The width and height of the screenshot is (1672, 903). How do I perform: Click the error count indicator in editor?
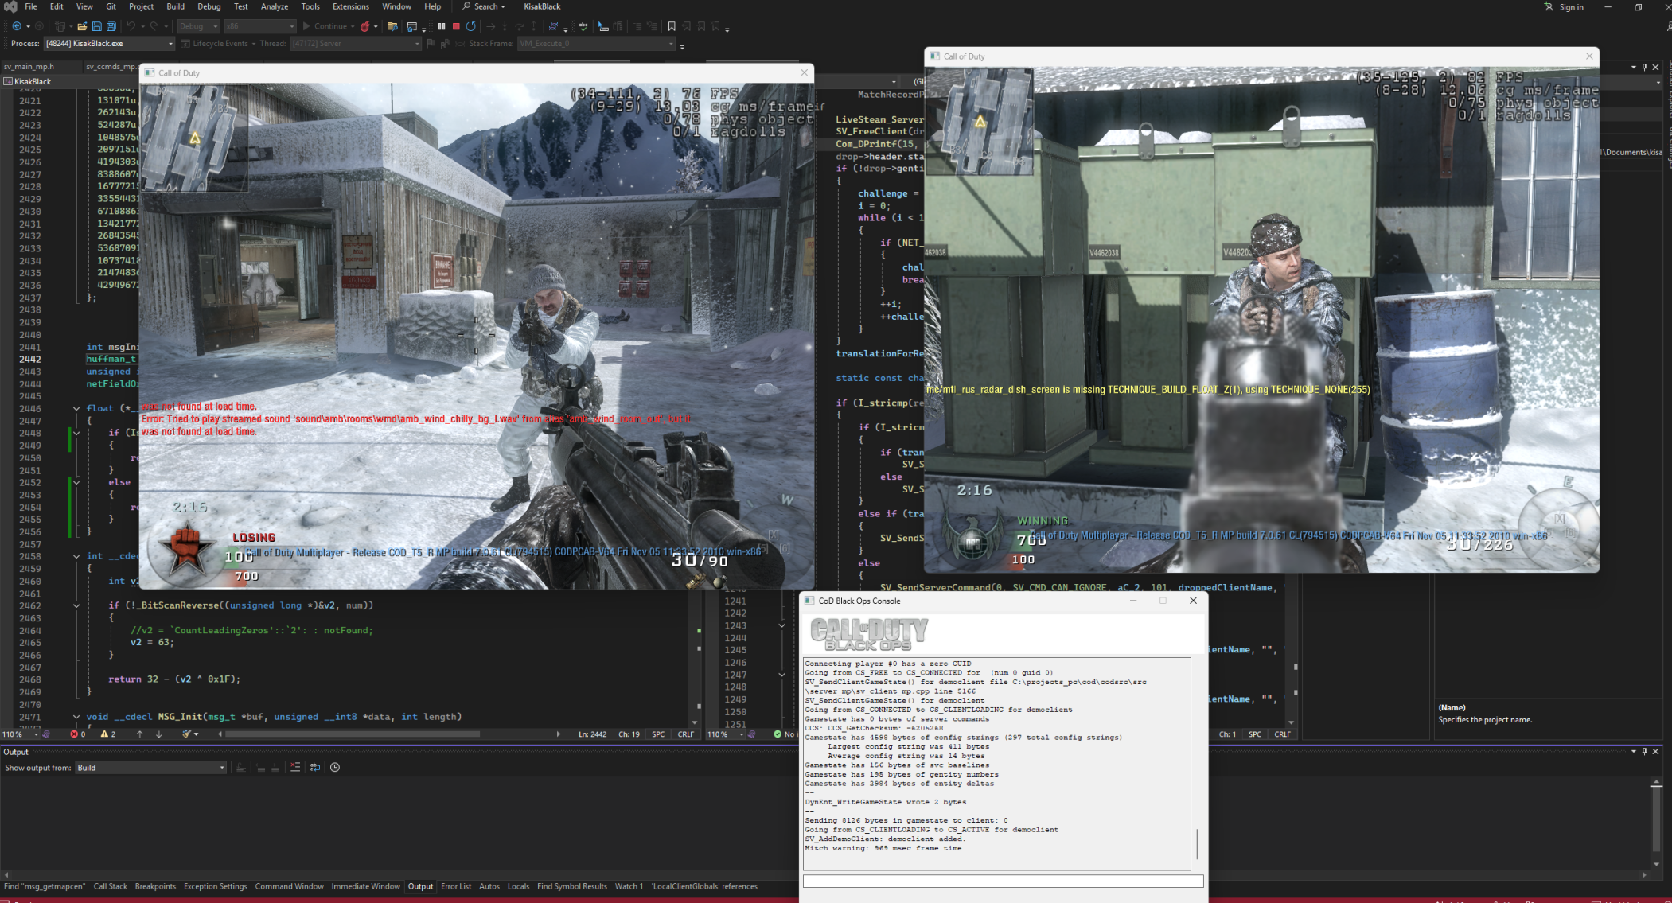(x=77, y=734)
